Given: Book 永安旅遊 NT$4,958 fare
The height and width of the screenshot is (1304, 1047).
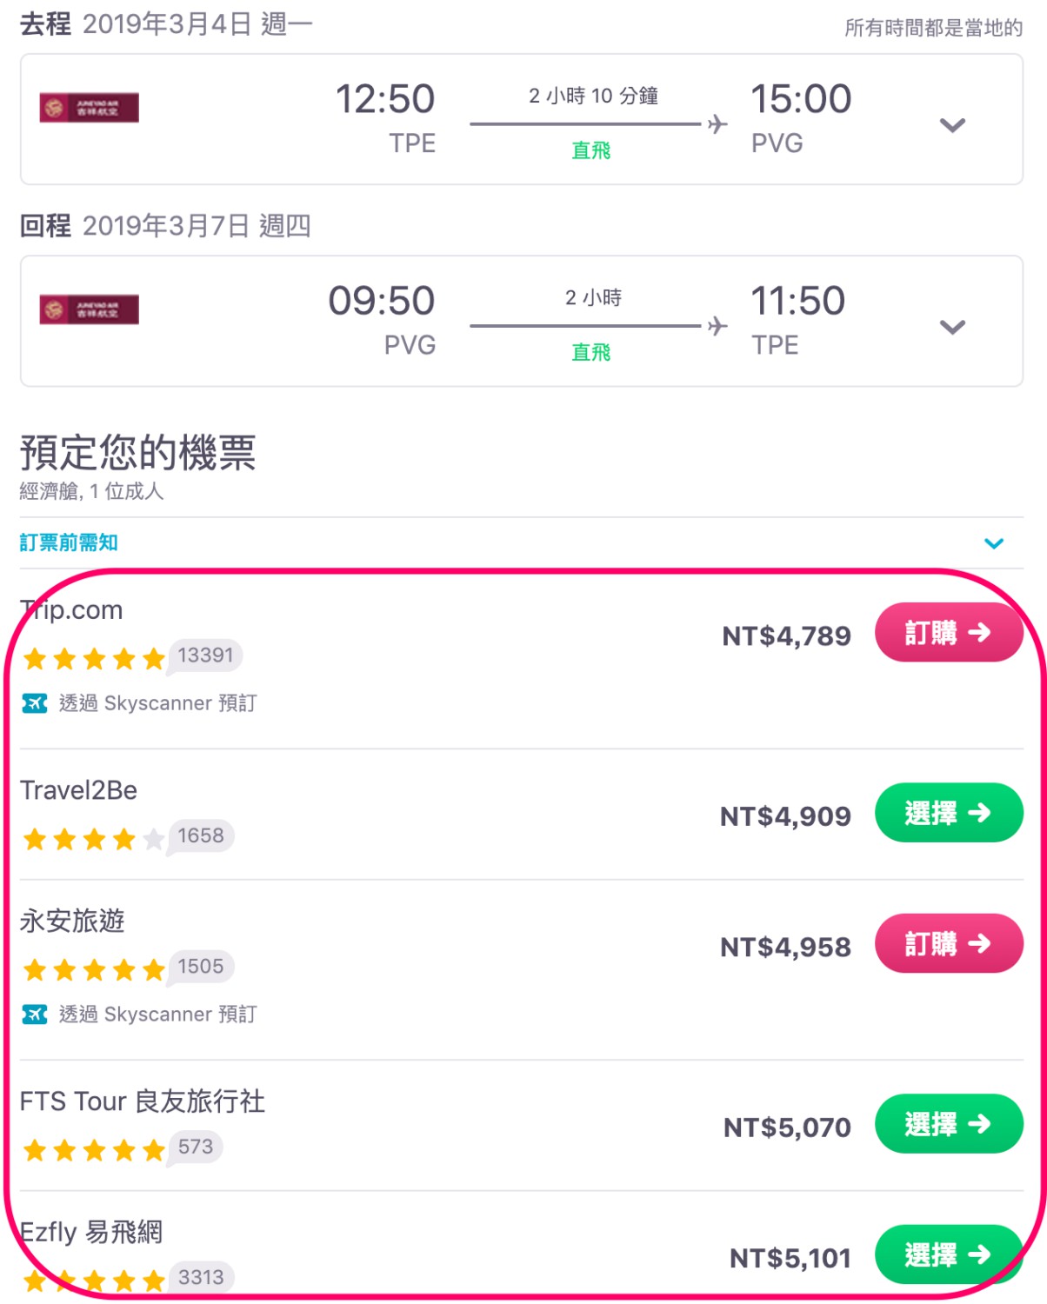Looking at the screenshot, I should [x=949, y=943].
